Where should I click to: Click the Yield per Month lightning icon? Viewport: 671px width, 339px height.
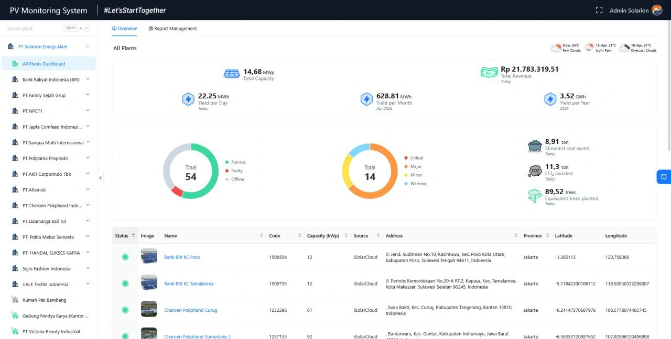pos(366,99)
